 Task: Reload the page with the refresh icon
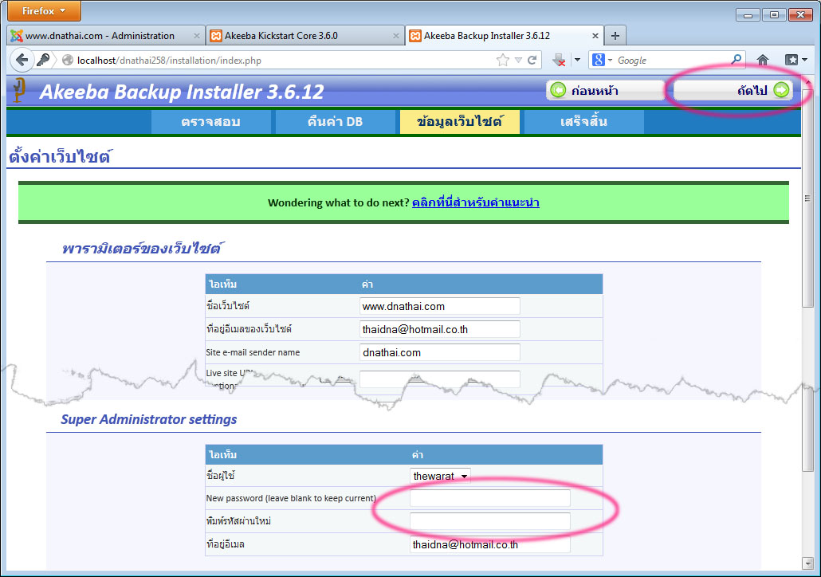pos(532,60)
